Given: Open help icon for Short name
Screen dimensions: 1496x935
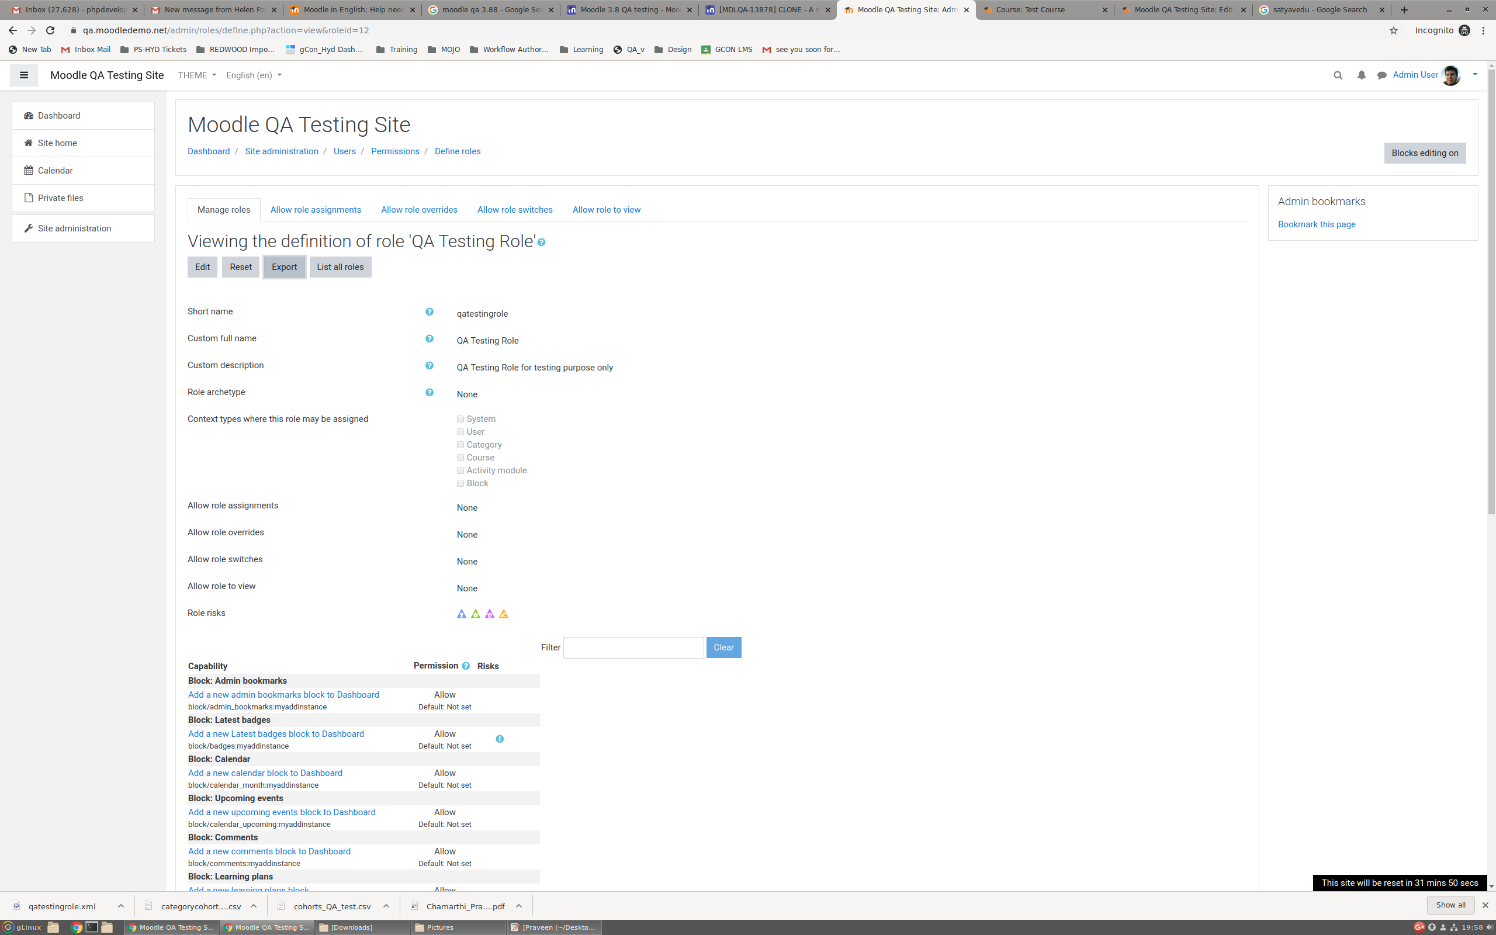Looking at the screenshot, I should (x=429, y=311).
